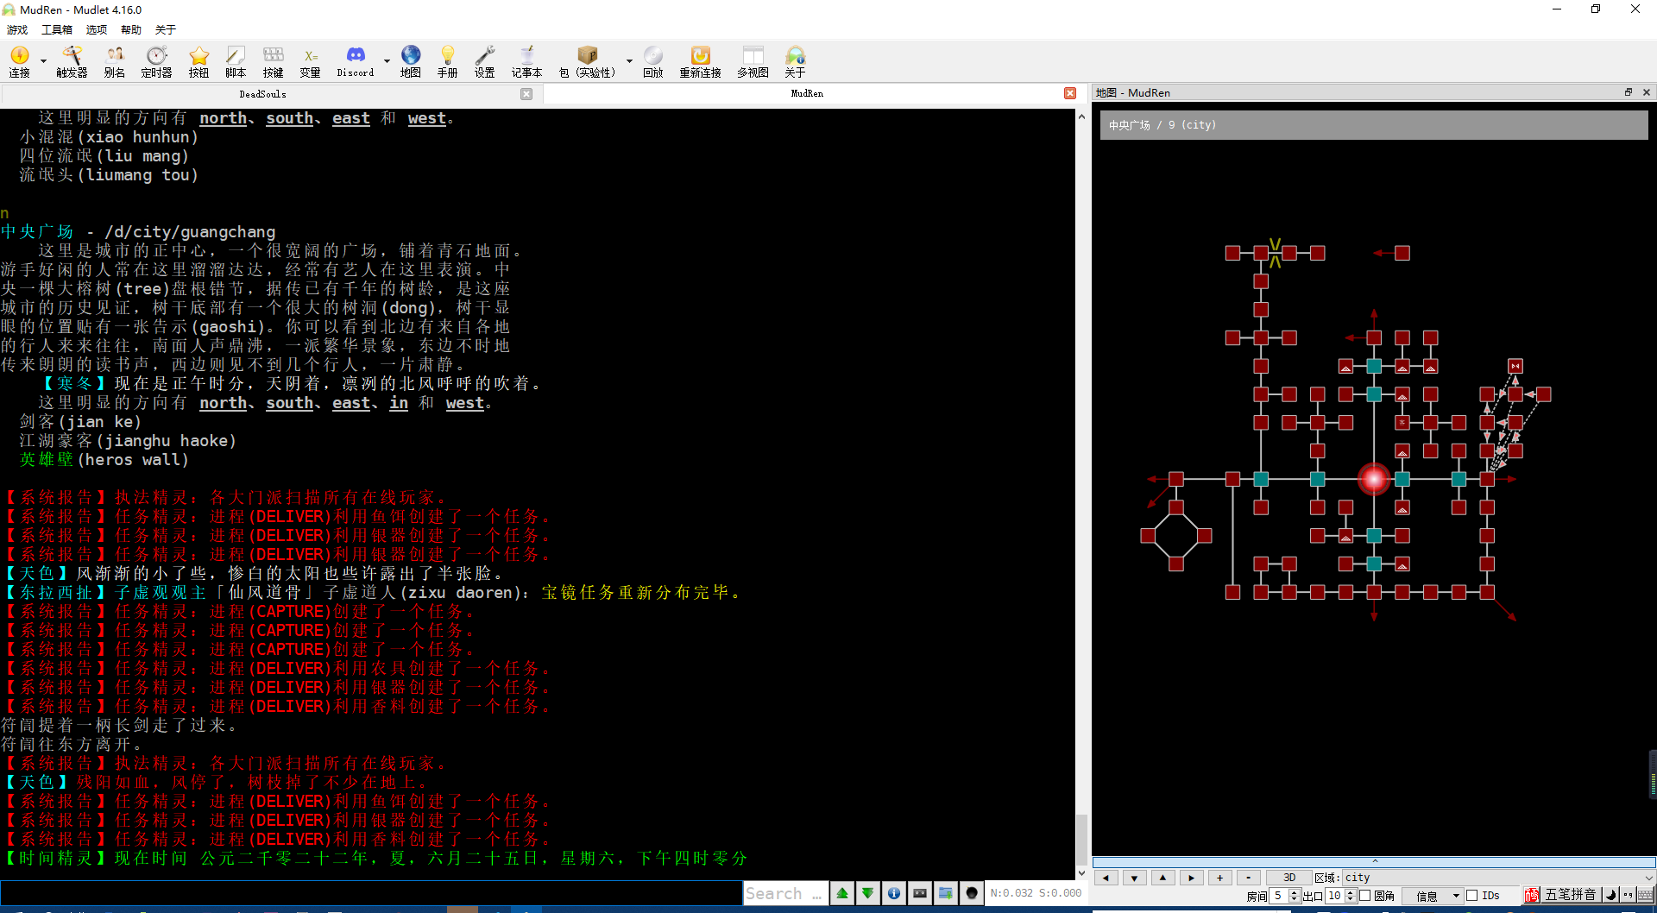
Task: Click the replay recording cassette icon
Action: point(920,893)
